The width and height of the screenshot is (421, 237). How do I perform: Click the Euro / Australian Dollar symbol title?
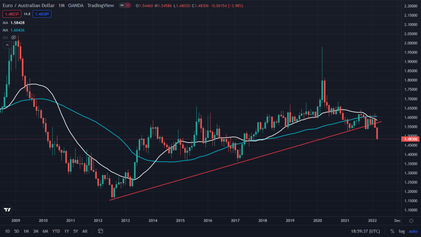29,6
